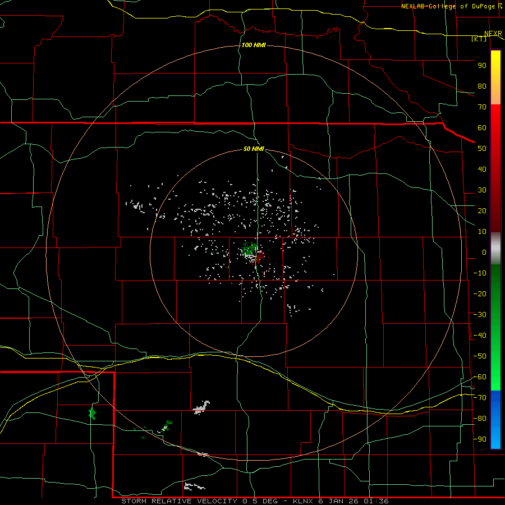Click the green-red velocity couplet at radar center

[x=253, y=253]
